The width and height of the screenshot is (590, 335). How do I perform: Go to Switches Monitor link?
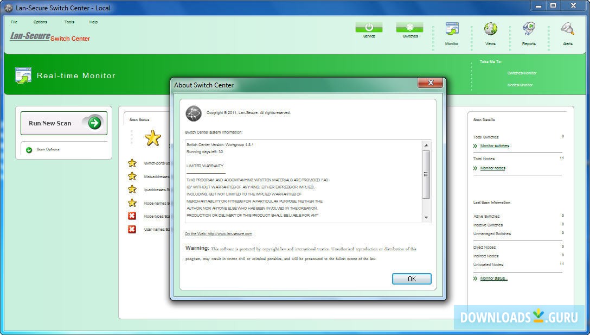pyautogui.click(x=522, y=73)
